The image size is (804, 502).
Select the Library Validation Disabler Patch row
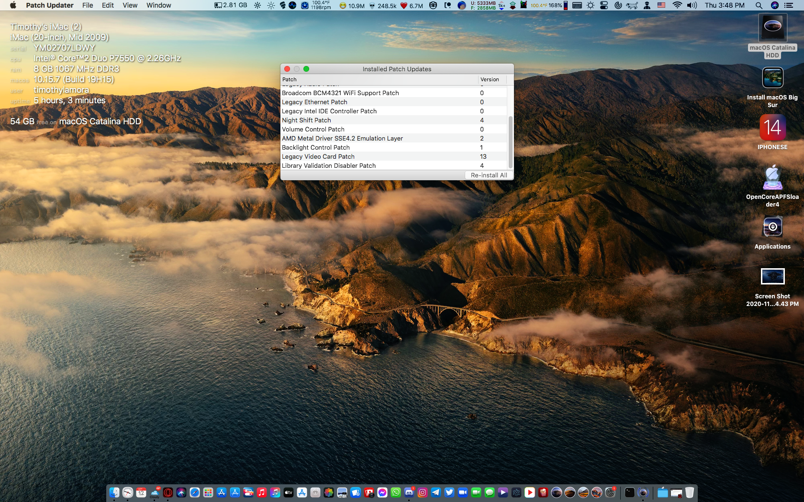pos(393,165)
